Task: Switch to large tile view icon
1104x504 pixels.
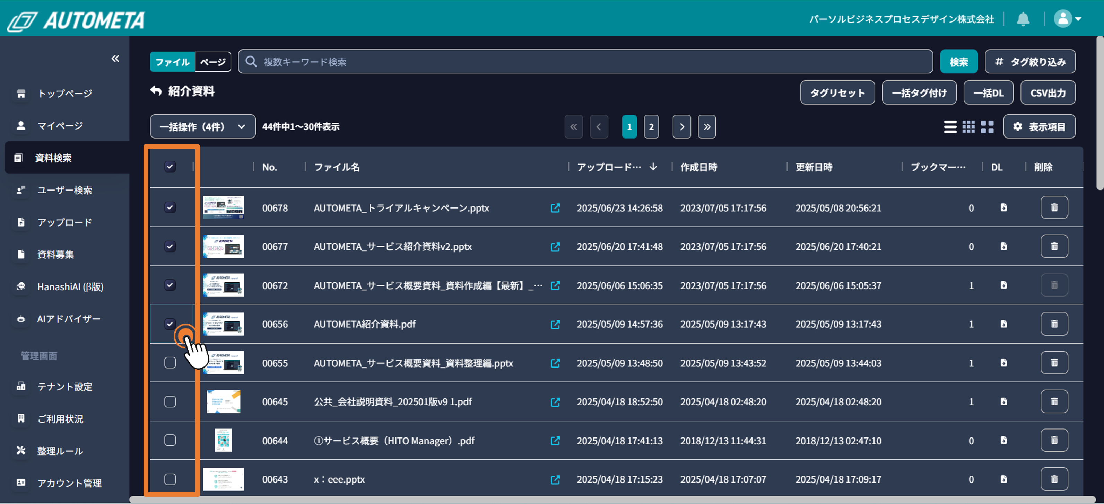Action: click(x=987, y=127)
